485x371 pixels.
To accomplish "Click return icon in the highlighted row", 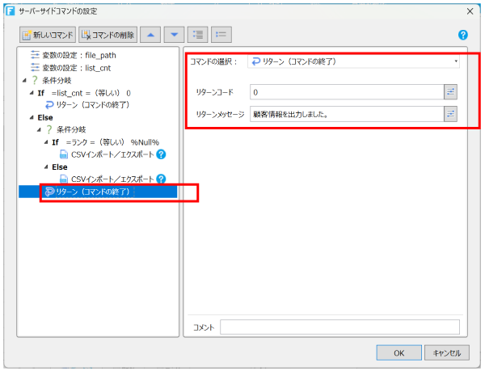I will [x=49, y=192].
